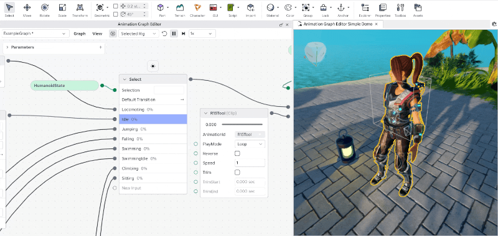Click the Script toolbar icon
The width and height of the screenshot is (498, 236).
click(230, 7)
